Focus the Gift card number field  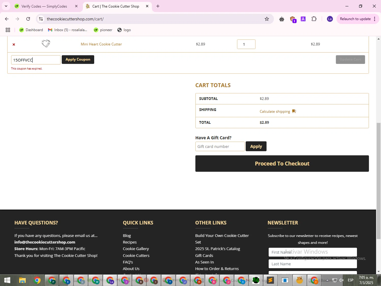pos(220,146)
